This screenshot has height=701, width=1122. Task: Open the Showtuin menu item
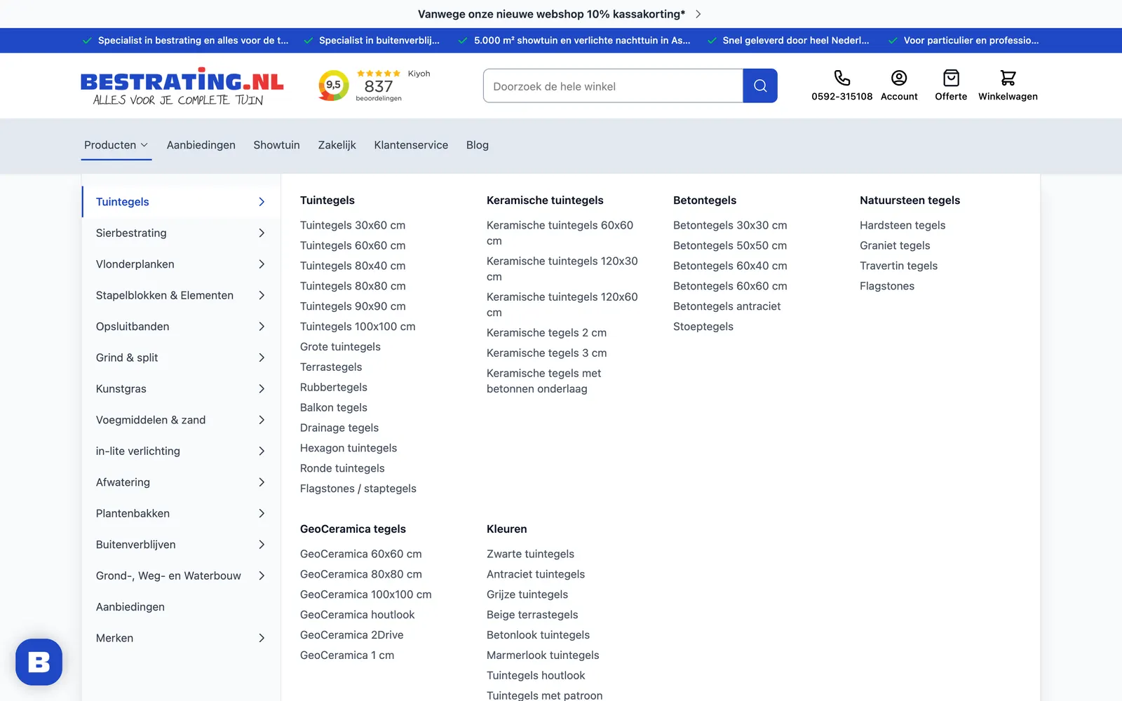click(x=276, y=145)
